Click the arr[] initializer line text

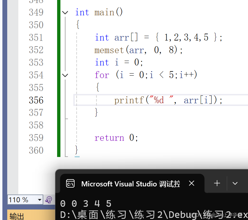pos(159,38)
